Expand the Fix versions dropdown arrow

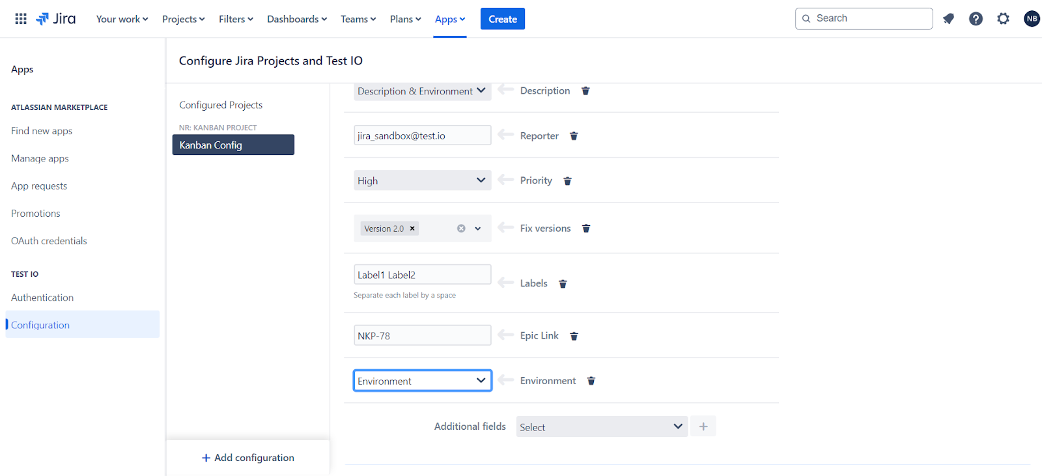tap(478, 229)
